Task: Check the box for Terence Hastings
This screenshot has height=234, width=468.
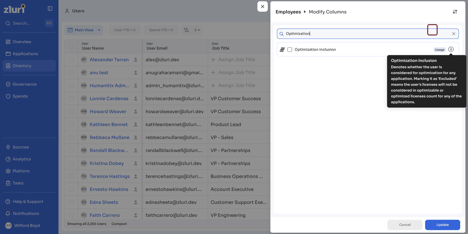Action: click(x=71, y=176)
